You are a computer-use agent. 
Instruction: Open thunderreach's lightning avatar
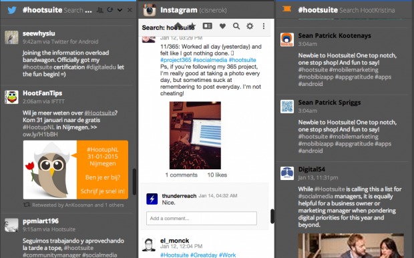coord(152,199)
